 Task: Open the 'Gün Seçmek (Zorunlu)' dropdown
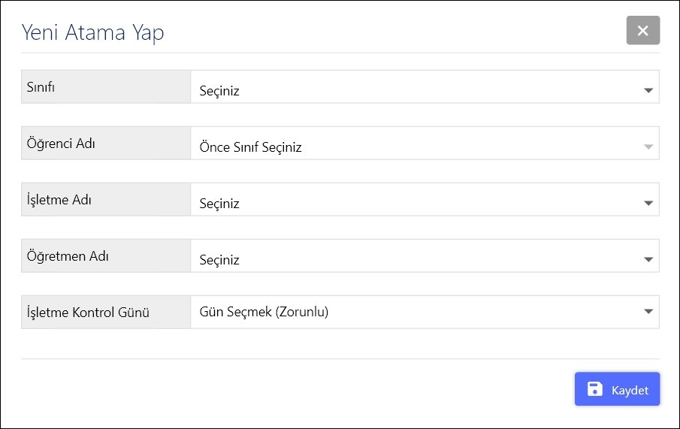click(x=413, y=312)
